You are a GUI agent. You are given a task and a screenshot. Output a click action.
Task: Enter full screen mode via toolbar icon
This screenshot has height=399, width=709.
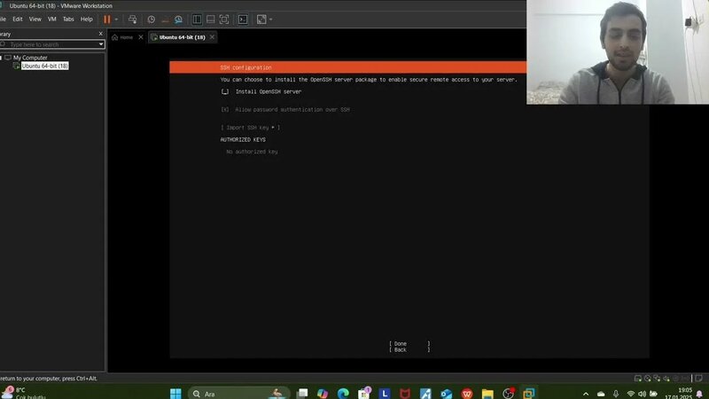224,20
